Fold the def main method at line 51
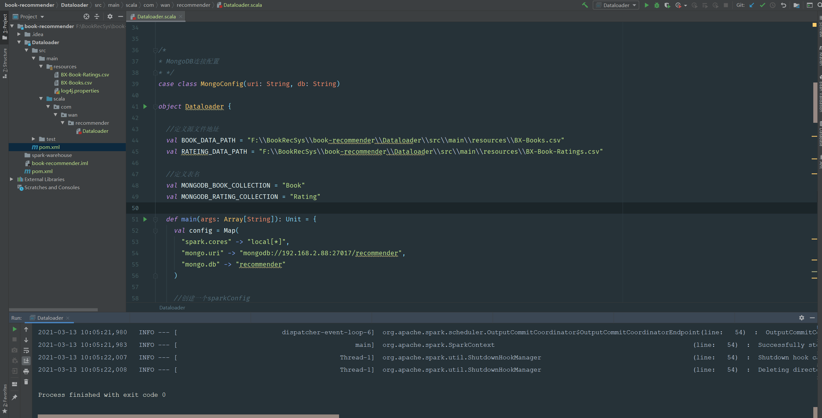This screenshot has height=418, width=822. [155, 219]
